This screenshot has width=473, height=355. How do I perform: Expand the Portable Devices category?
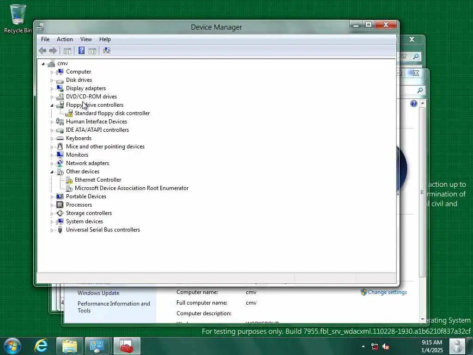click(x=52, y=197)
